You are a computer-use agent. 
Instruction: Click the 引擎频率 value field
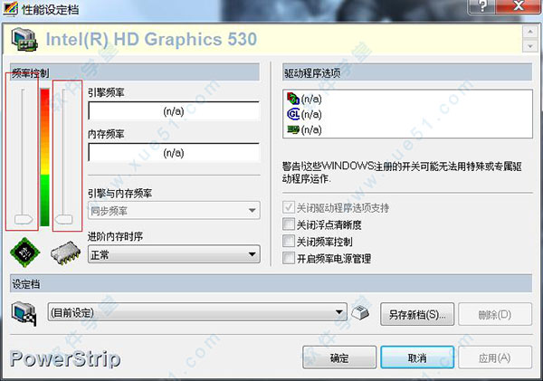[x=173, y=110]
